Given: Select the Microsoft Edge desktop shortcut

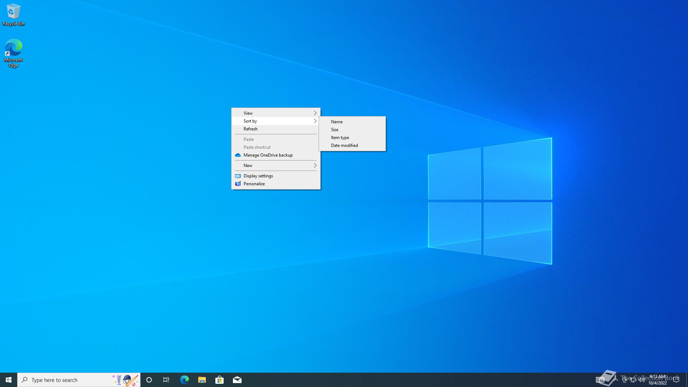Looking at the screenshot, I should (x=13, y=52).
